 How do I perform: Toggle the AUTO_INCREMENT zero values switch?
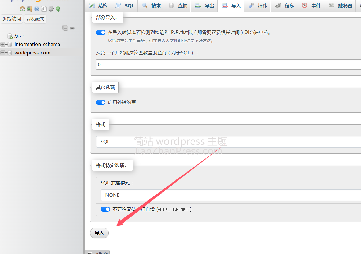coord(105,209)
